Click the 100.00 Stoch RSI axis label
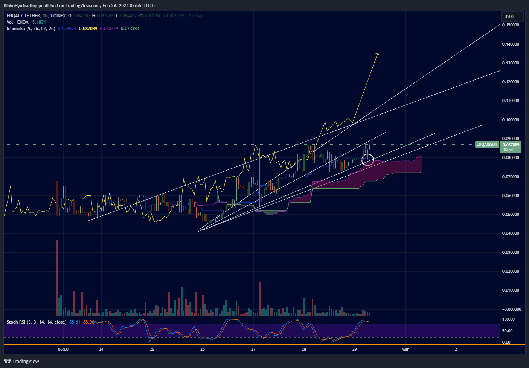Screen dimensions: 529x368 click(508, 319)
